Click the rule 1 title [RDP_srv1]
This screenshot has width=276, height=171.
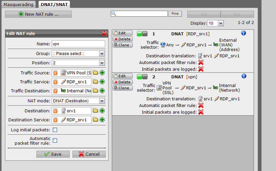[198, 34]
